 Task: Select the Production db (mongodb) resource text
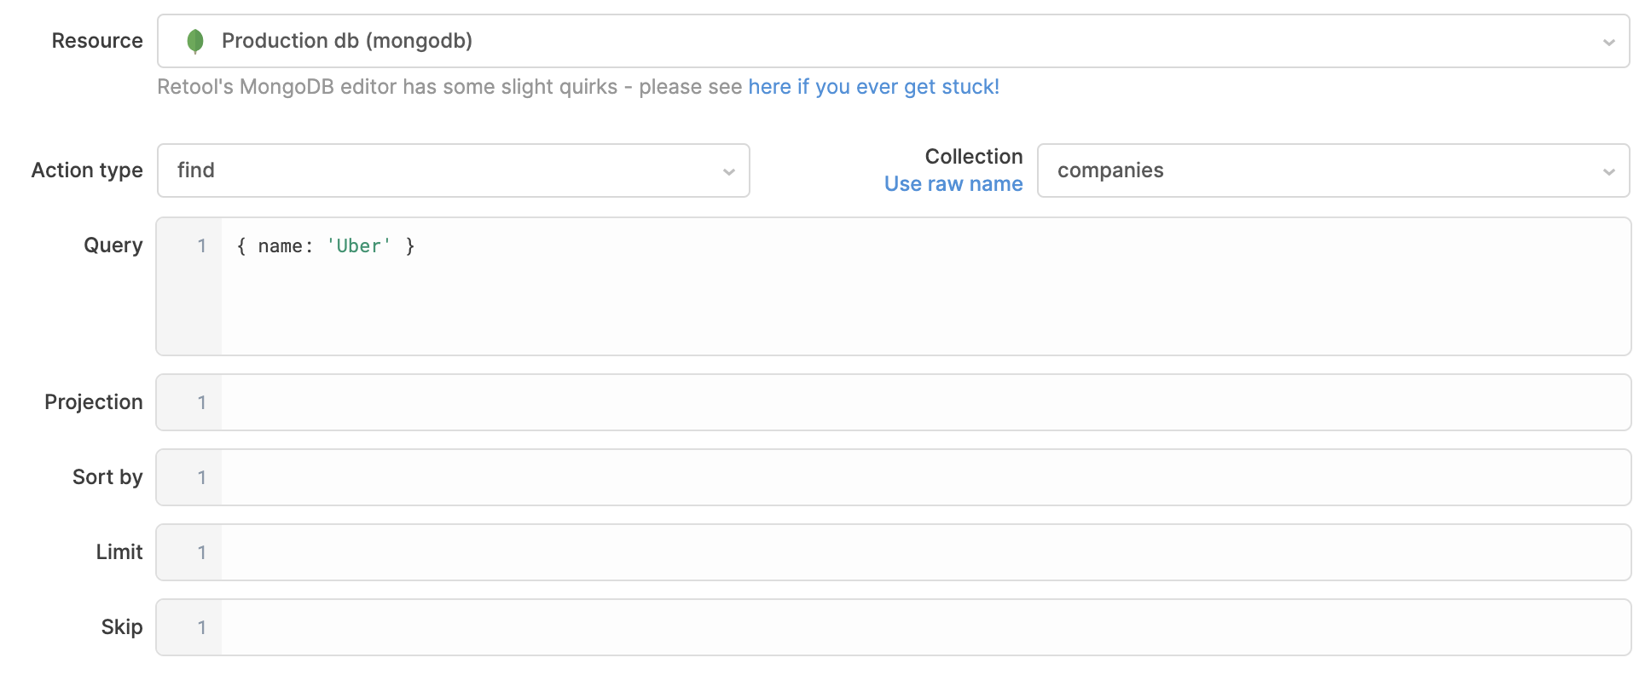point(346,41)
